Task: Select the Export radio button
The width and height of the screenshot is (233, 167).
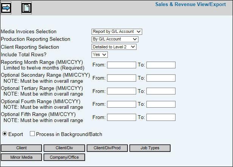Action: click(5, 134)
